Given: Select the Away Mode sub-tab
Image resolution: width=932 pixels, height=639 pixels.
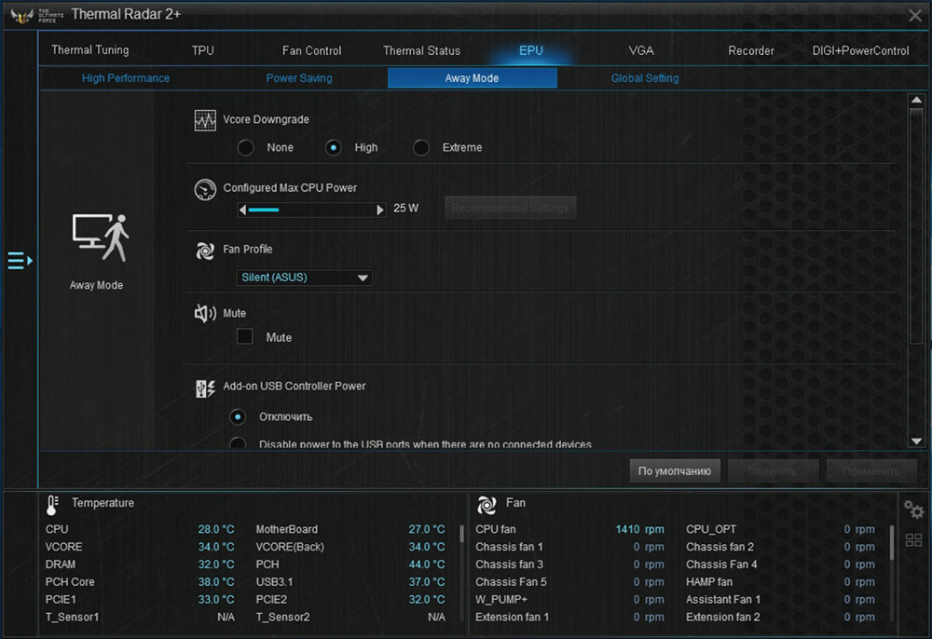Looking at the screenshot, I should click(472, 78).
